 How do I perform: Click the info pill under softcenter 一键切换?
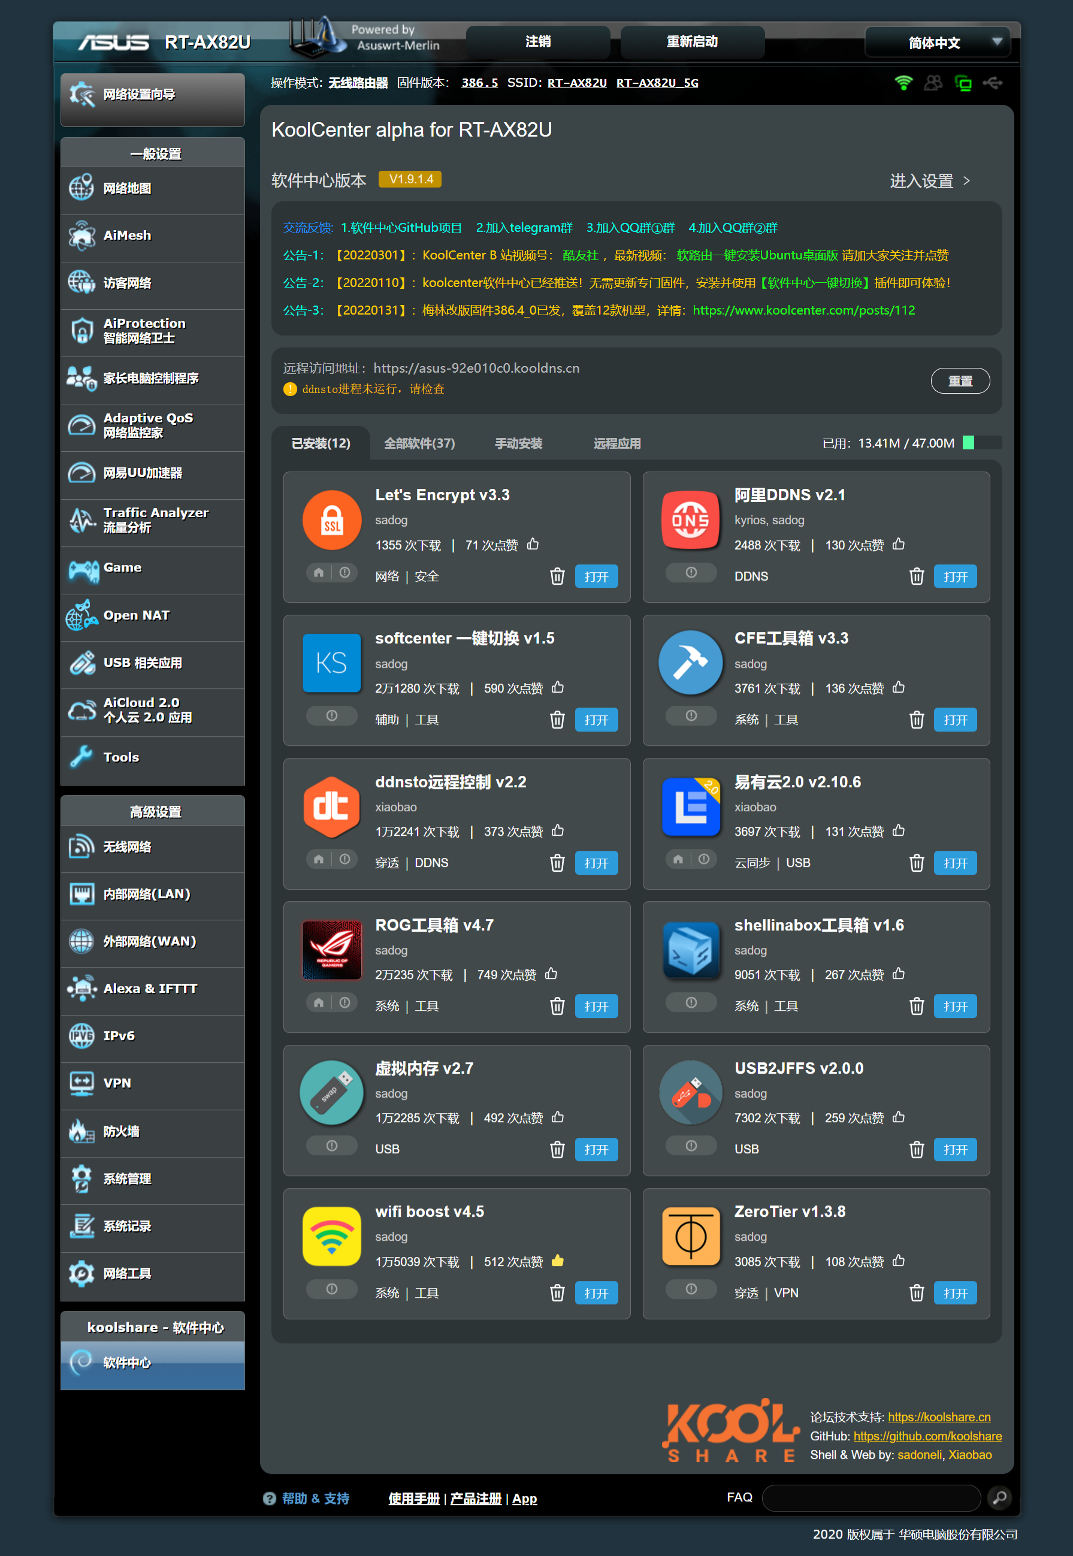coord(331,715)
